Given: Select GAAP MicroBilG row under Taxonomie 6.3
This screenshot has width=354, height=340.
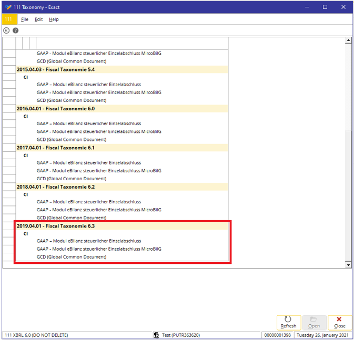Looking at the screenshot, I should pos(99,249).
